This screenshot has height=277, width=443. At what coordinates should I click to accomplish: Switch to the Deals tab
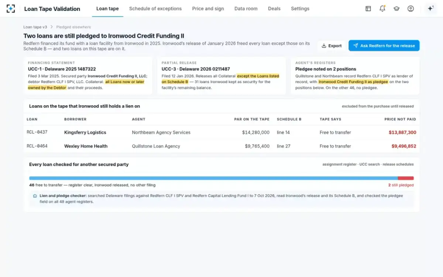(x=274, y=8)
